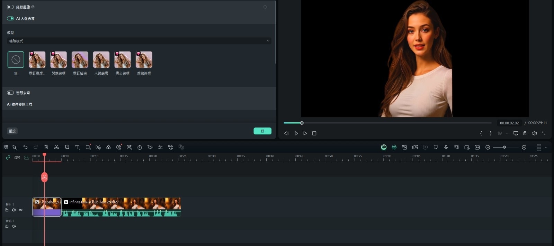Click the speed timer icon in toolbar

pos(140,147)
